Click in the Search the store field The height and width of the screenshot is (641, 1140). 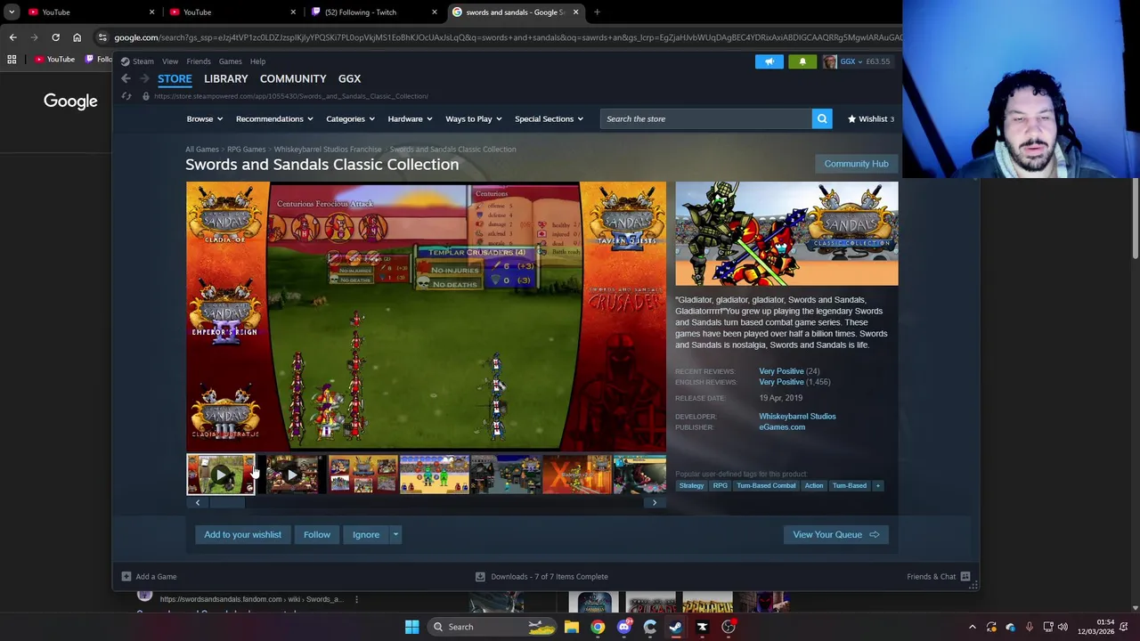coord(705,118)
